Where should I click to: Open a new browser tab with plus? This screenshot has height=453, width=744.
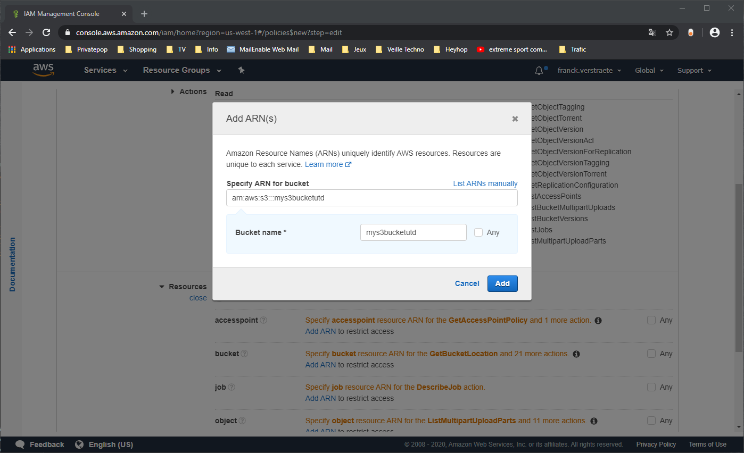coord(144,14)
